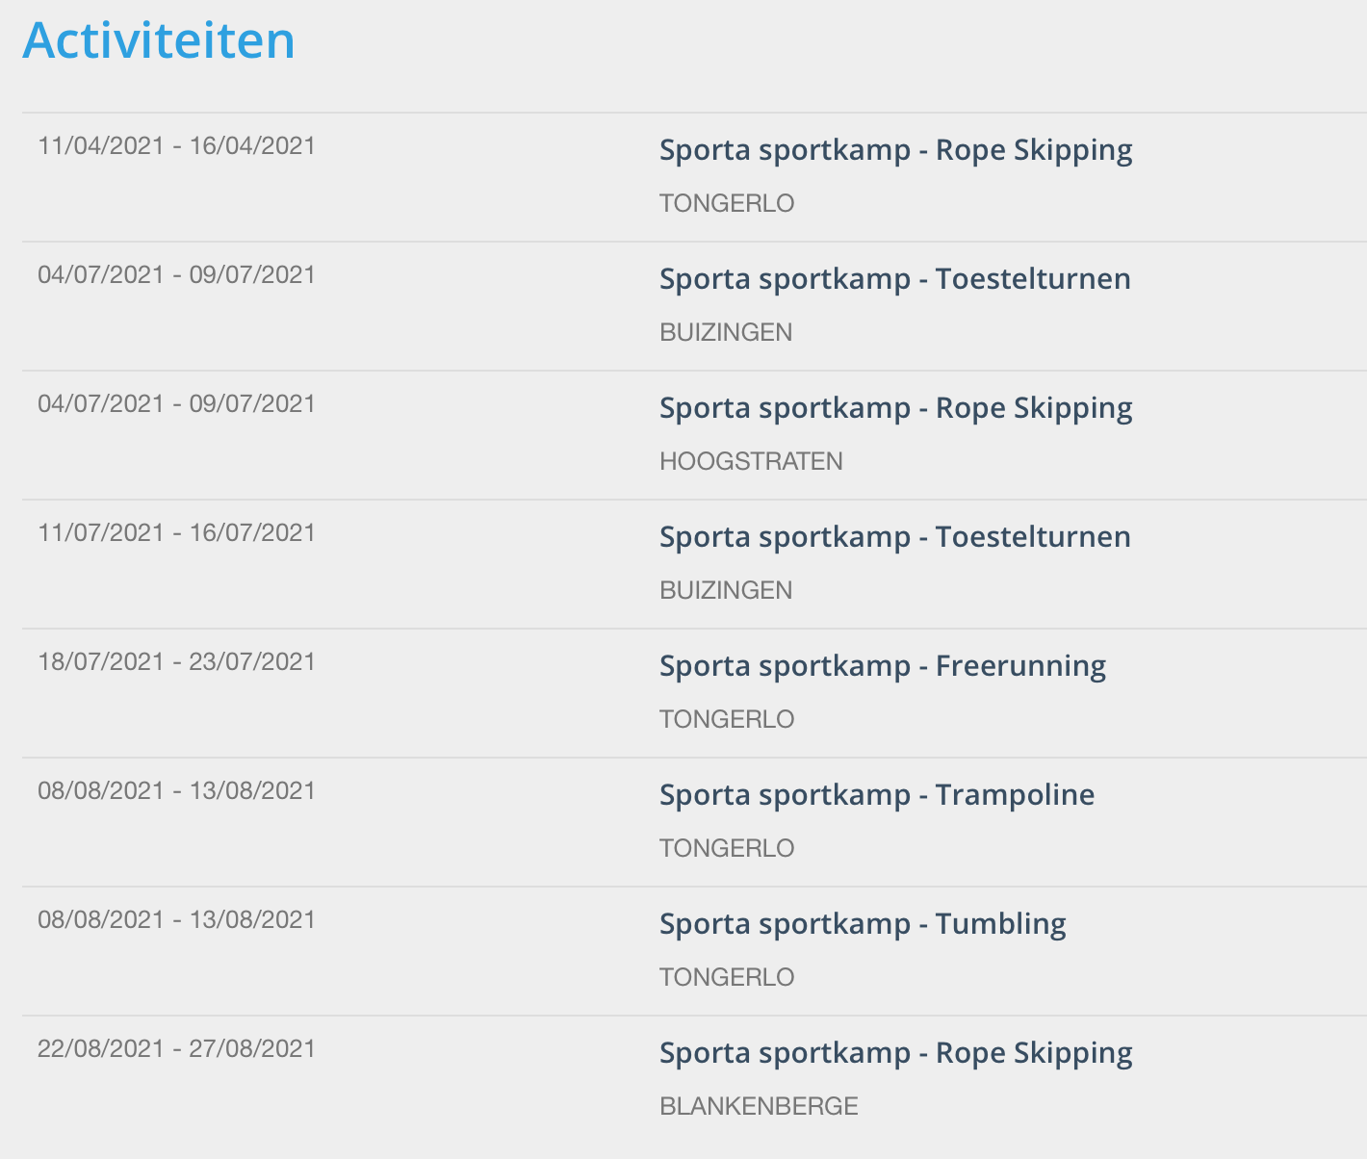The height and width of the screenshot is (1159, 1367).
Task: Click TONGERLO under the Freerunning camp
Action: point(727,719)
